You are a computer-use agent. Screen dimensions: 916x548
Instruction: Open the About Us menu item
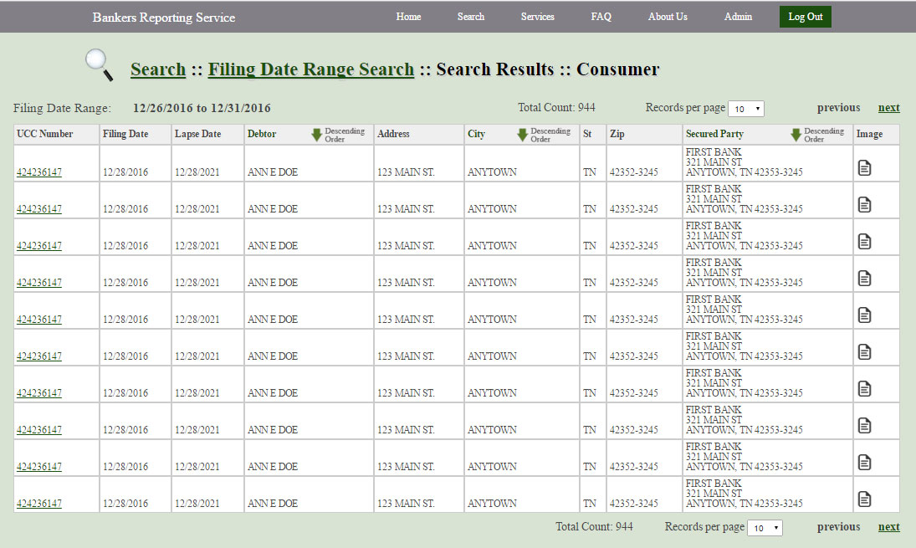668,17
